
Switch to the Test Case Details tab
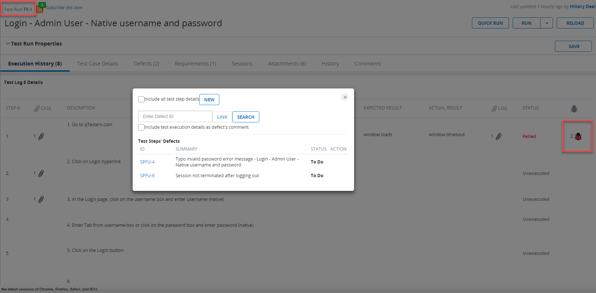click(97, 64)
